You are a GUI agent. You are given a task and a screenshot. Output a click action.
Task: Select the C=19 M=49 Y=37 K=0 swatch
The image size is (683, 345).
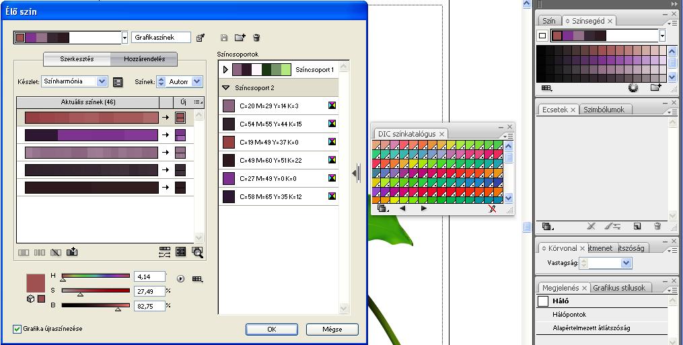229,142
